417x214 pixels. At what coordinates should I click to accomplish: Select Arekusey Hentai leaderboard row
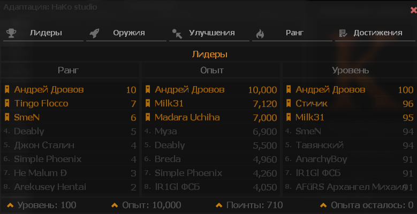click(50, 187)
